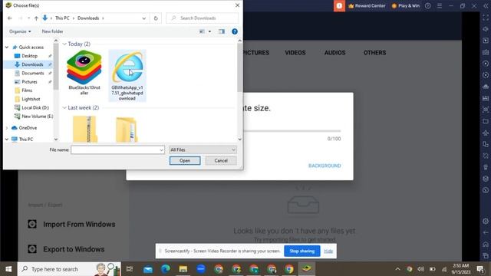Select Documents in navigation pane
Screen dimensions: 491x276
[32, 74]
